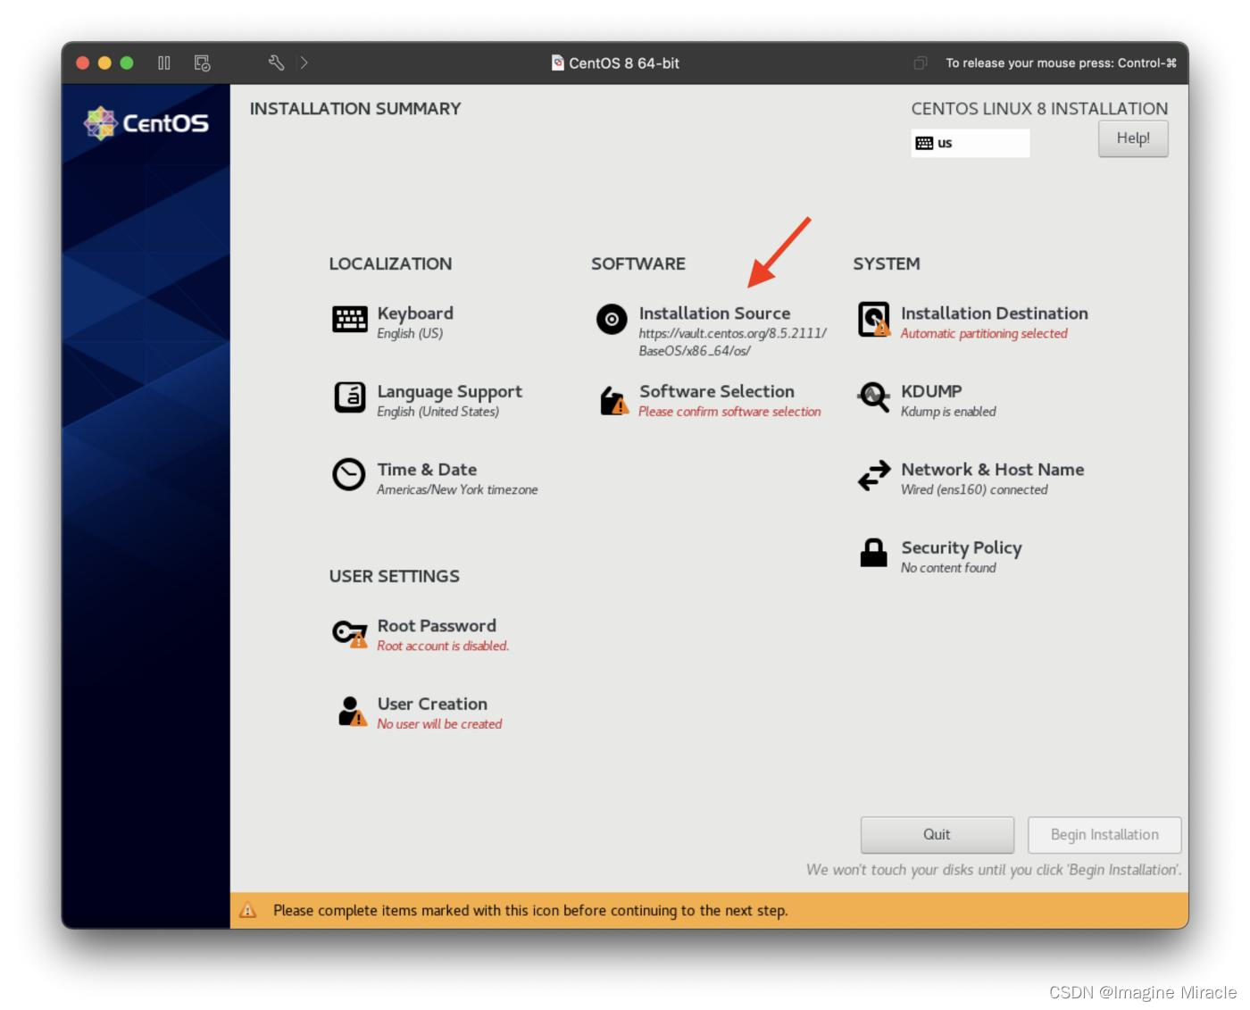Open the VM configuration wrench menu
Screen dimensions: 1250x1010
[275, 63]
